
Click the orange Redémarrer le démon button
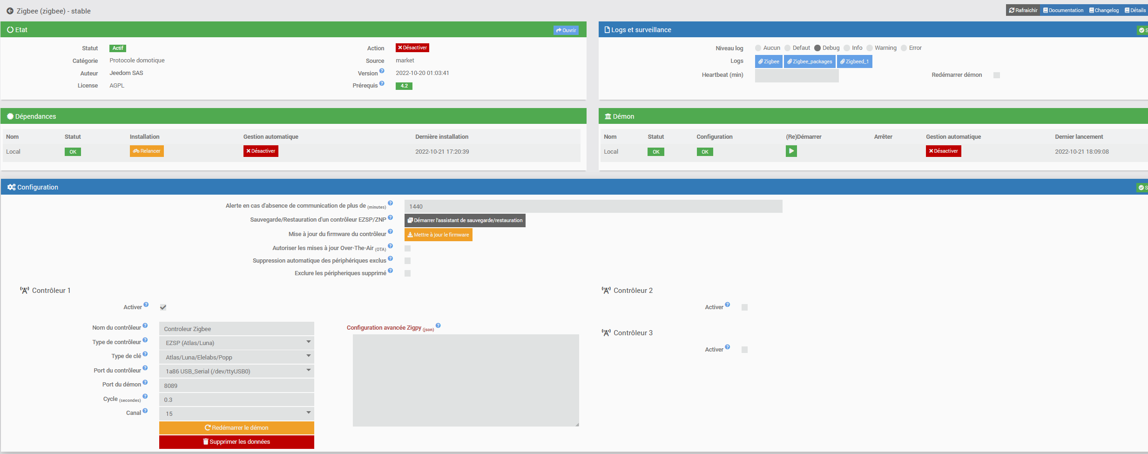[236, 428]
